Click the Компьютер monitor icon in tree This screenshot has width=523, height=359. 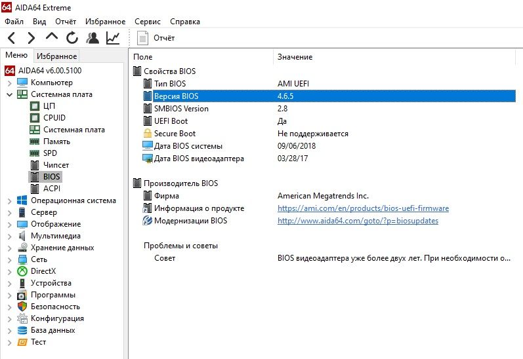(x=22, y=83)
